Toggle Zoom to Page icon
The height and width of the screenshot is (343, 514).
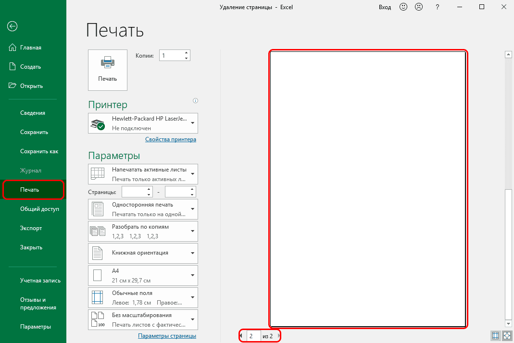tap(507, 335)
